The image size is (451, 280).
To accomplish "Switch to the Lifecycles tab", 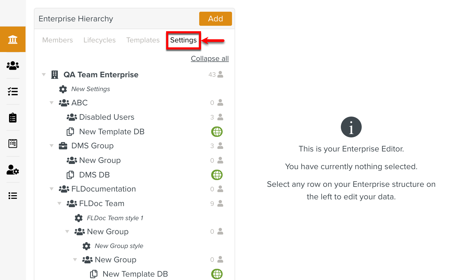I will click(99, 40).
